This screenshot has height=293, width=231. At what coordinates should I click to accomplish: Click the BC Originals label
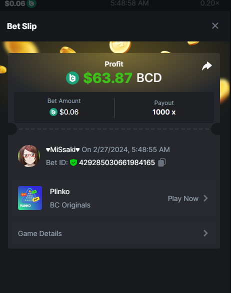click(70, 205)
